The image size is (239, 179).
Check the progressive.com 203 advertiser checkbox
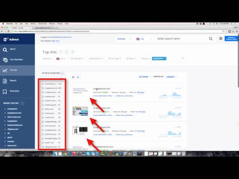(x=43, y=88)
